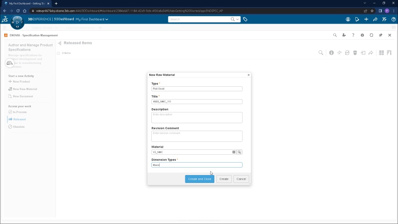Click the widget search magnifier icon
The width and height of the screenshot is (398, 224).
pyautogui.click(x=335, y=35)
